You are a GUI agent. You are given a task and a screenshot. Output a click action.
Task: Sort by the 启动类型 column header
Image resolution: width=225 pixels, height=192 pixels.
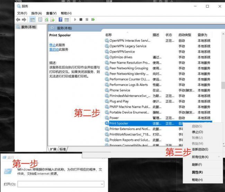click(x=185, y=35)
